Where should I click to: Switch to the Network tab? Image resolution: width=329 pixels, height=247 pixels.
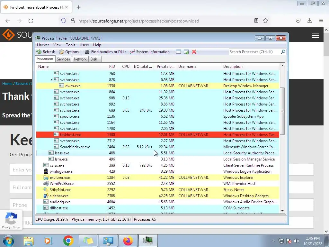80,59
